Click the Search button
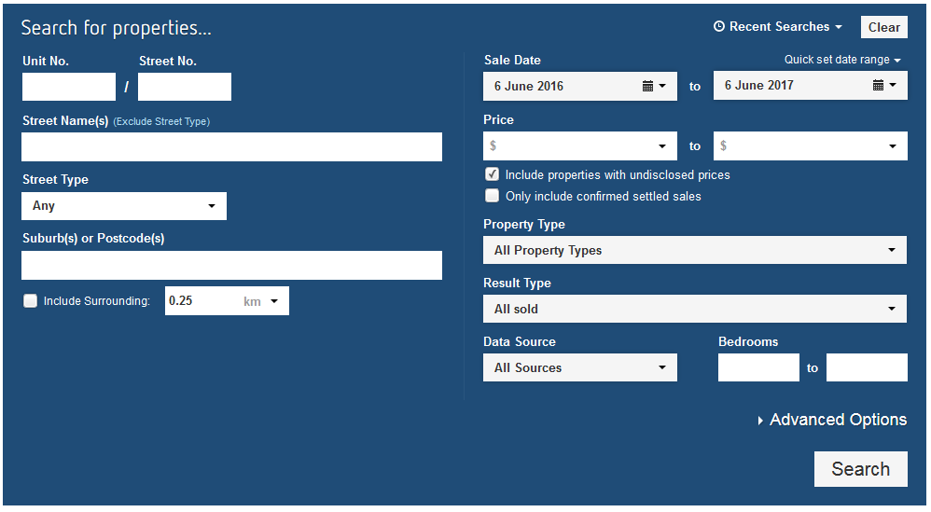 coord(860,469)
